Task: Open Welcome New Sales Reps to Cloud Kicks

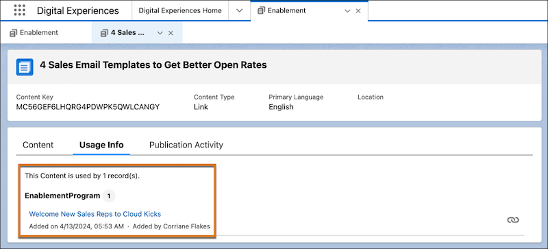Action: (95, 214)
